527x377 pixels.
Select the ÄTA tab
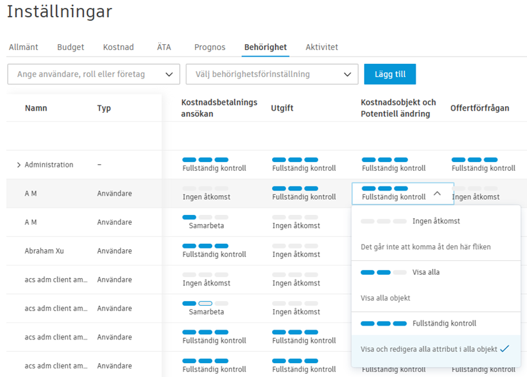click(x=164, y=47)
